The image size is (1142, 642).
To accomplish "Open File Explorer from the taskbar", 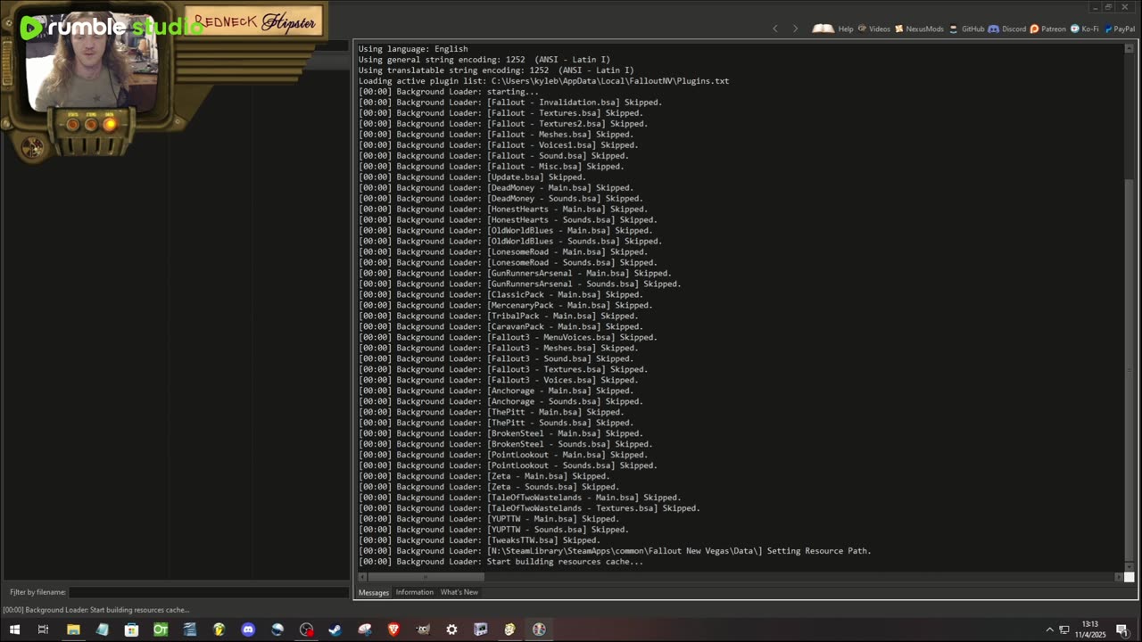I will [x=73, y=630].
